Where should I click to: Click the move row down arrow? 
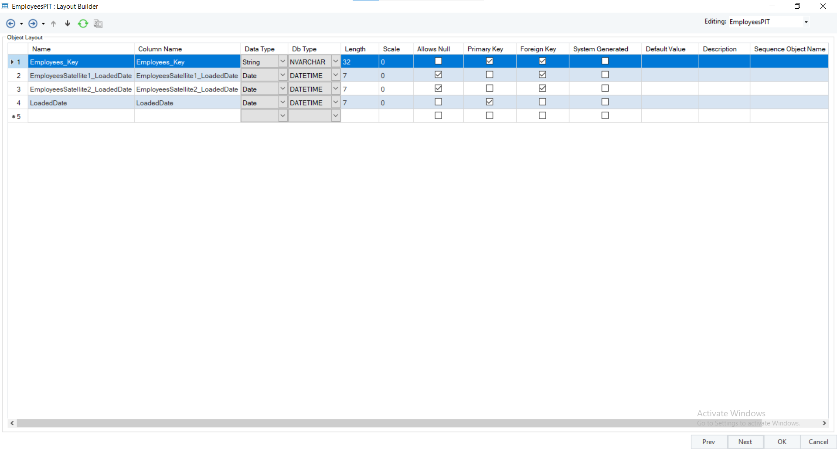coord(68,24)
